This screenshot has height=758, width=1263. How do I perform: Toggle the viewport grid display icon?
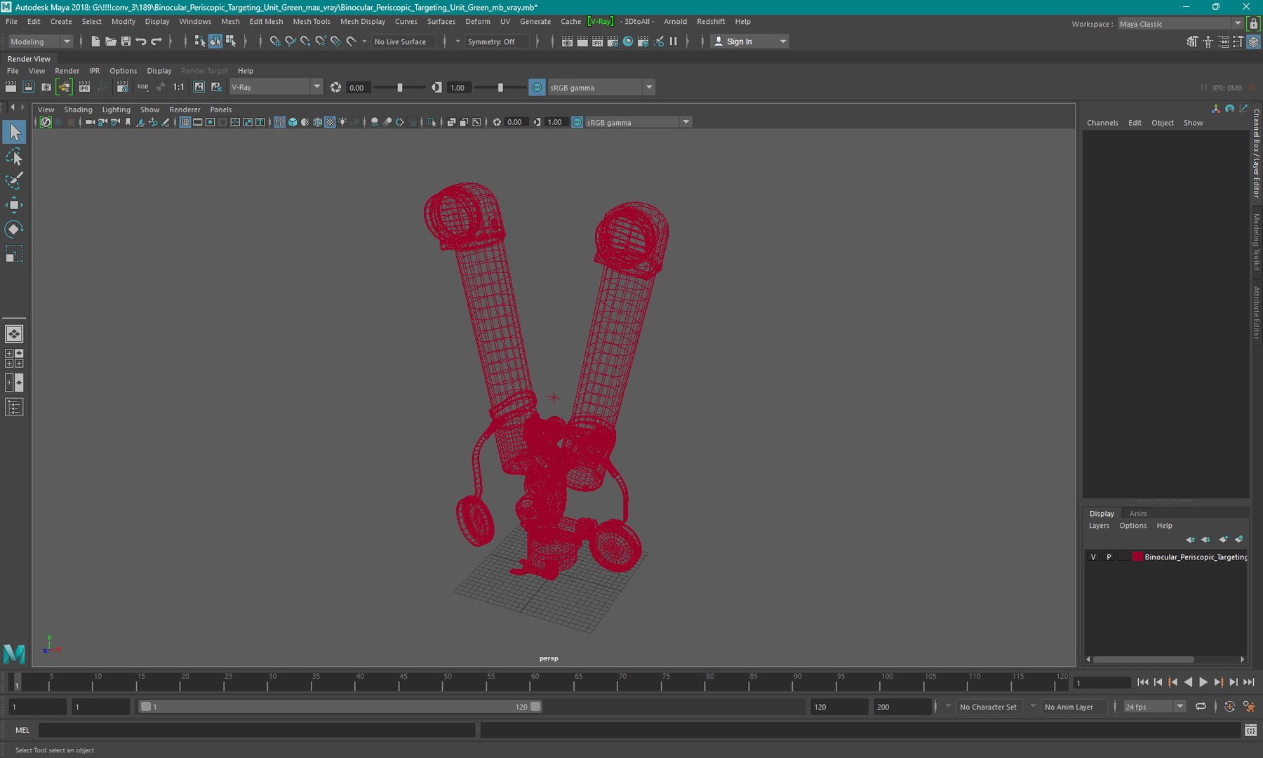coord(185,122)
